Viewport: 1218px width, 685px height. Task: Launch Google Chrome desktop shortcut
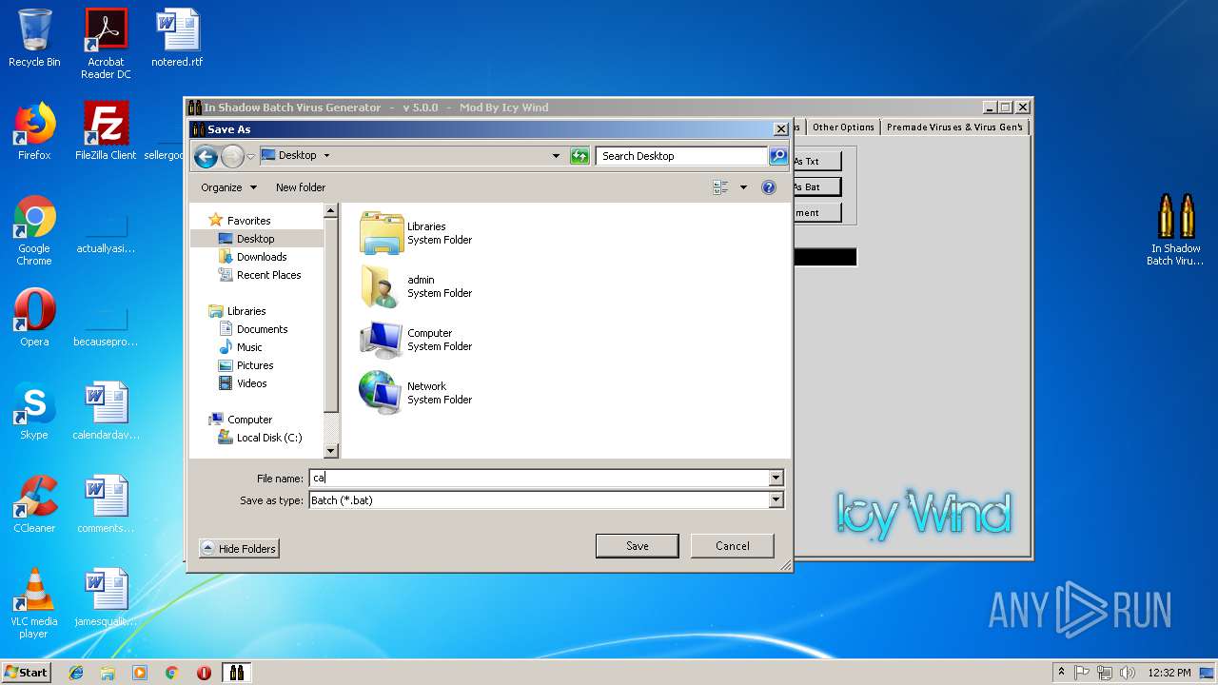(34, 231)
